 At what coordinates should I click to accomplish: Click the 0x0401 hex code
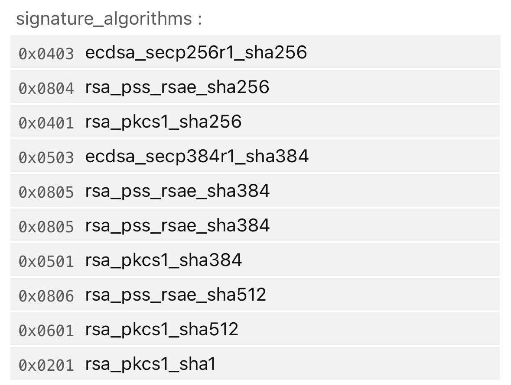46,123
